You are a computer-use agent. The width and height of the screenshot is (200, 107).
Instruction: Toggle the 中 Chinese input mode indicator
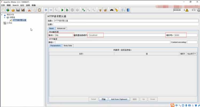[x=176, y=105]
